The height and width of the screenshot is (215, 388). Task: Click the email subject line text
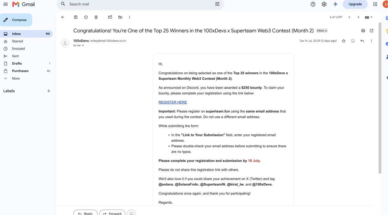193,31
